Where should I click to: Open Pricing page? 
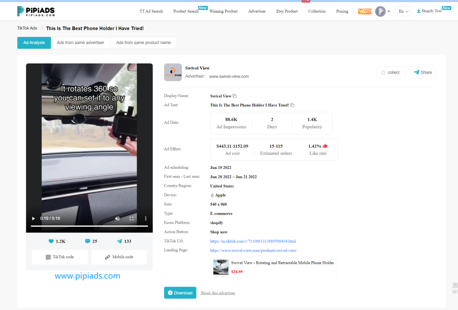(342, 11)
